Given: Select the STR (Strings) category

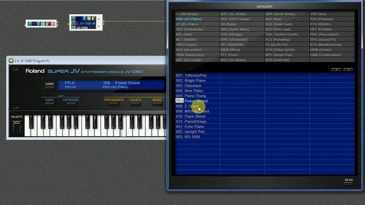Looking at the screenshot, I should click(242, 34).
